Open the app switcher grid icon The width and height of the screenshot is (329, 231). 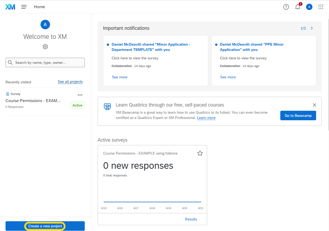[x=321, y=7]
